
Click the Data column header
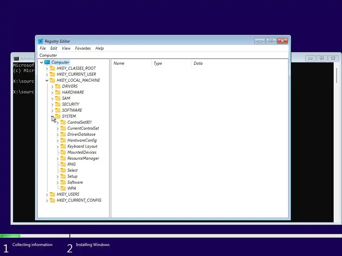tap(240, 63)
